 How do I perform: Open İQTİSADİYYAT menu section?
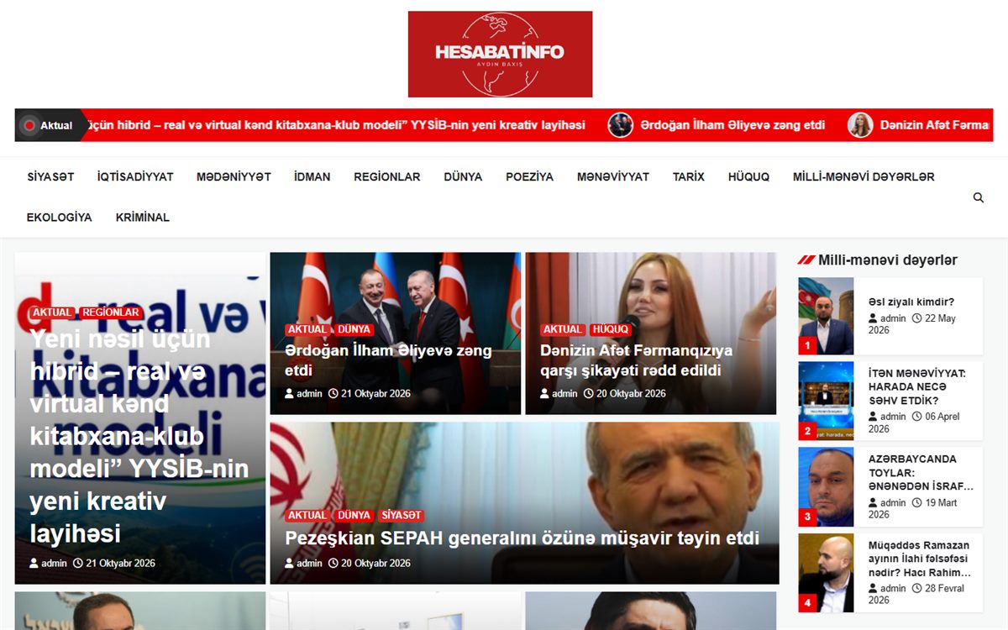pyautogui.click(x=135, y=176)
